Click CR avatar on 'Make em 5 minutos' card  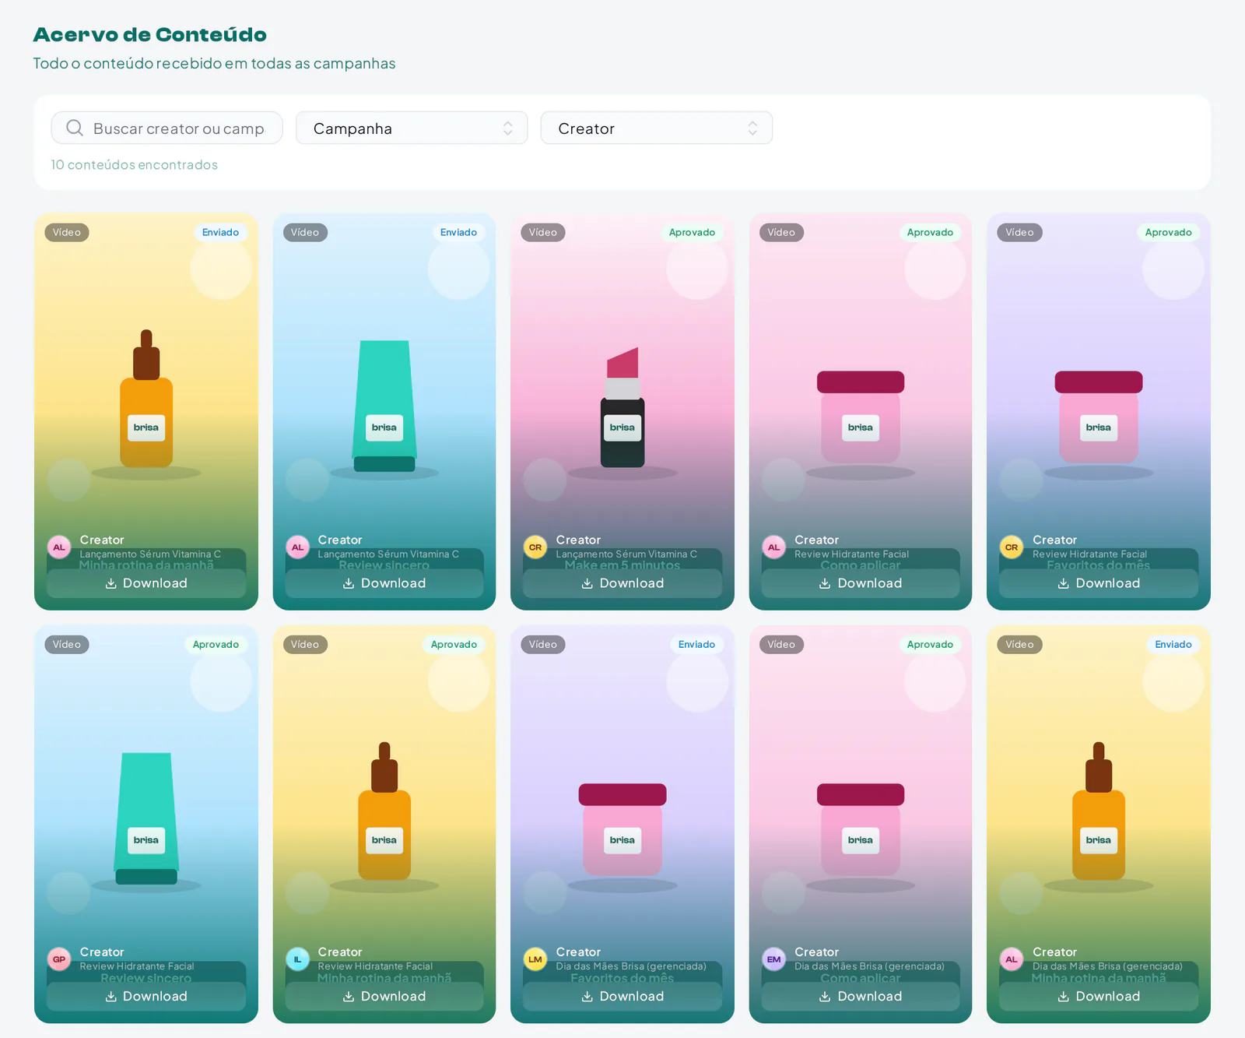535,547
